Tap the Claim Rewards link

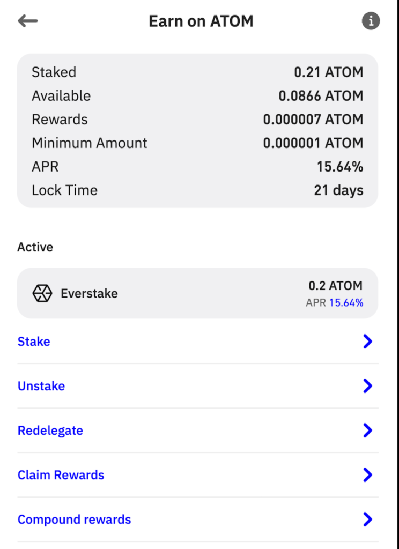pyautogui.click(x=61, y=475)
